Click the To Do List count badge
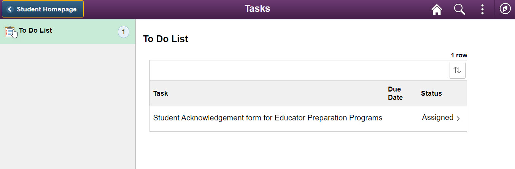This screenshot has width=515, height=169. click(123, 32)
